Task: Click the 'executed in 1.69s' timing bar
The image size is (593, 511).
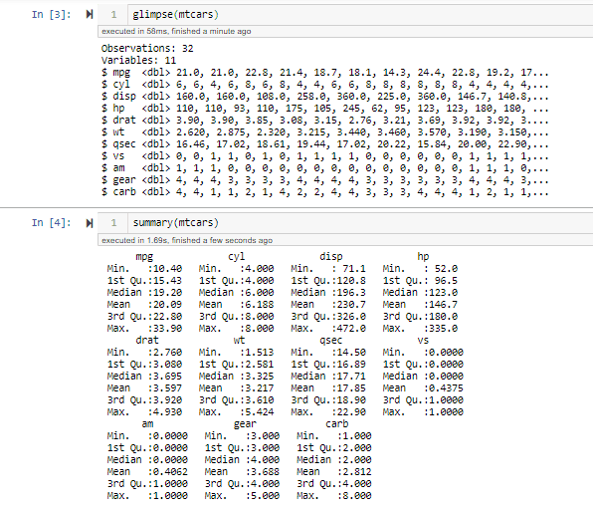Action: 345,240
